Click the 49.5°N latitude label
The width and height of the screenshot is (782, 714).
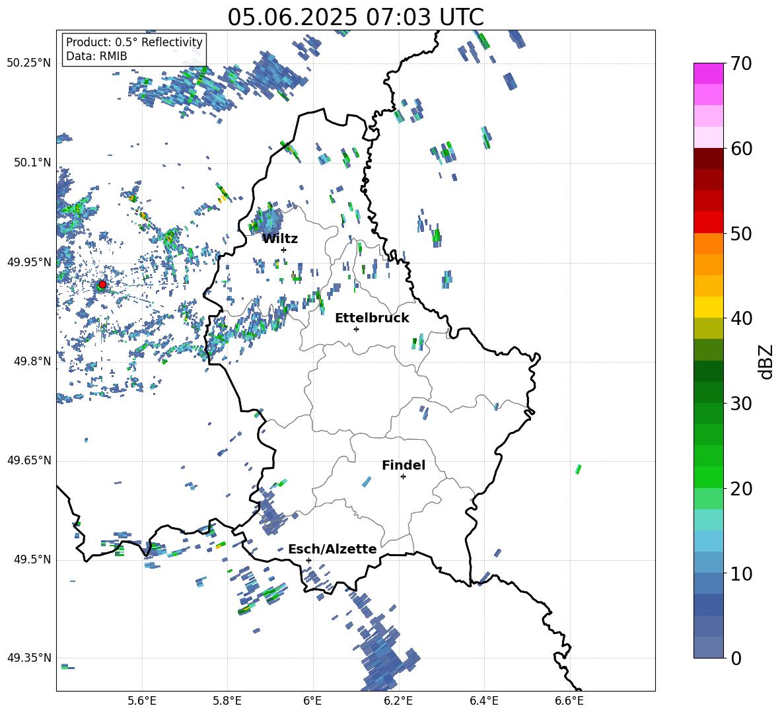tap(32, 559)
